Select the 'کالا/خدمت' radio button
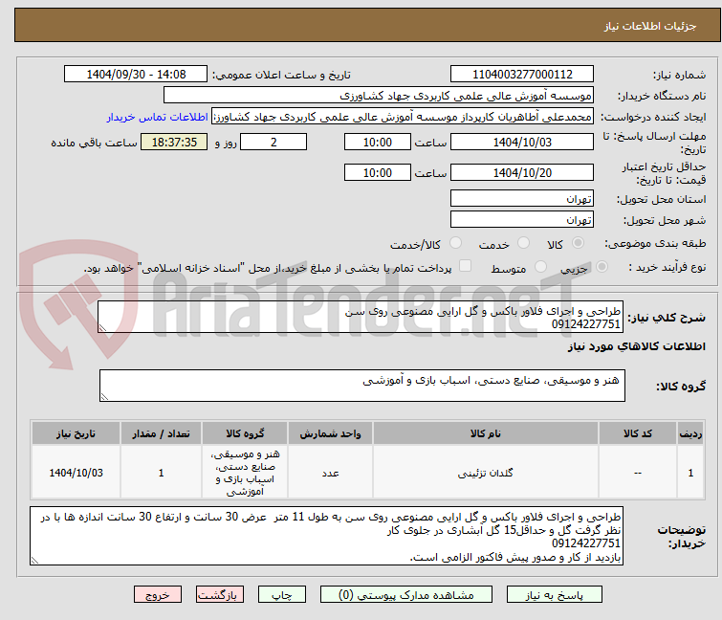Screen dimensions: 722x620 point(455,243)
